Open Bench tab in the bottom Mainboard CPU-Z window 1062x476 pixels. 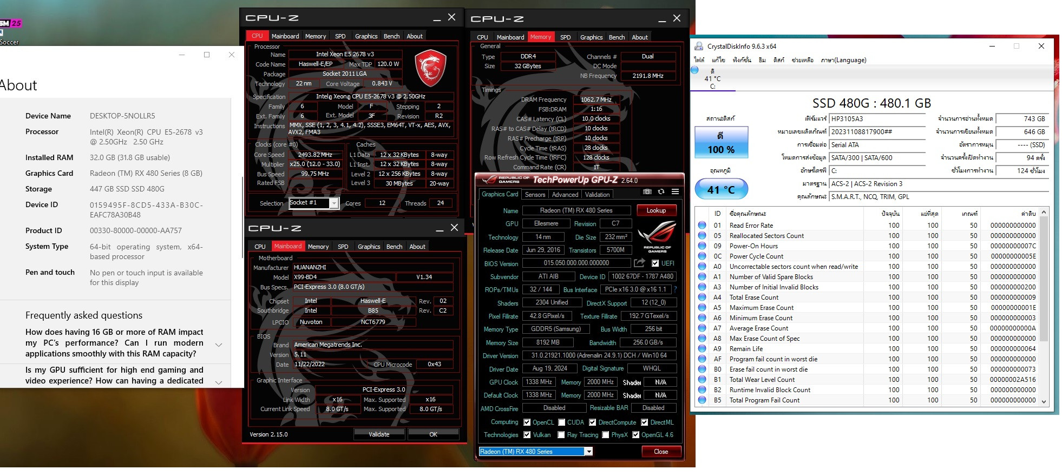pos(394,247)
